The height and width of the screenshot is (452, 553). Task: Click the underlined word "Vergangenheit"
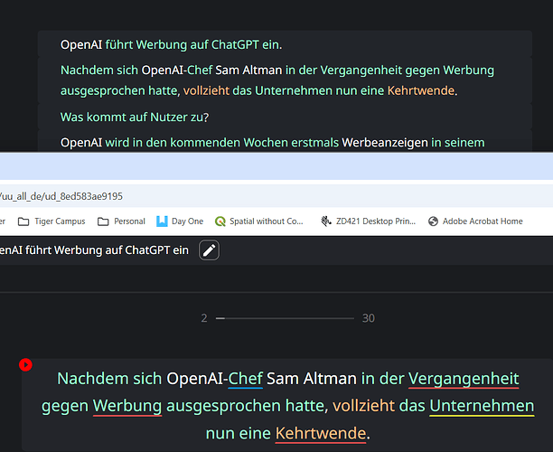464,379
